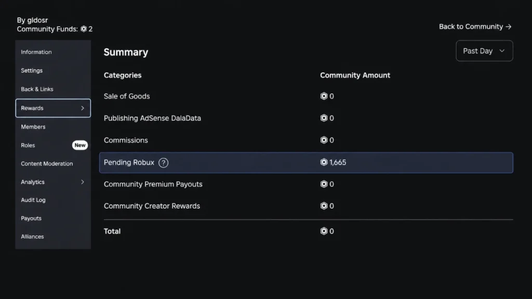Click the Community Amount column header

click(355, 75)
